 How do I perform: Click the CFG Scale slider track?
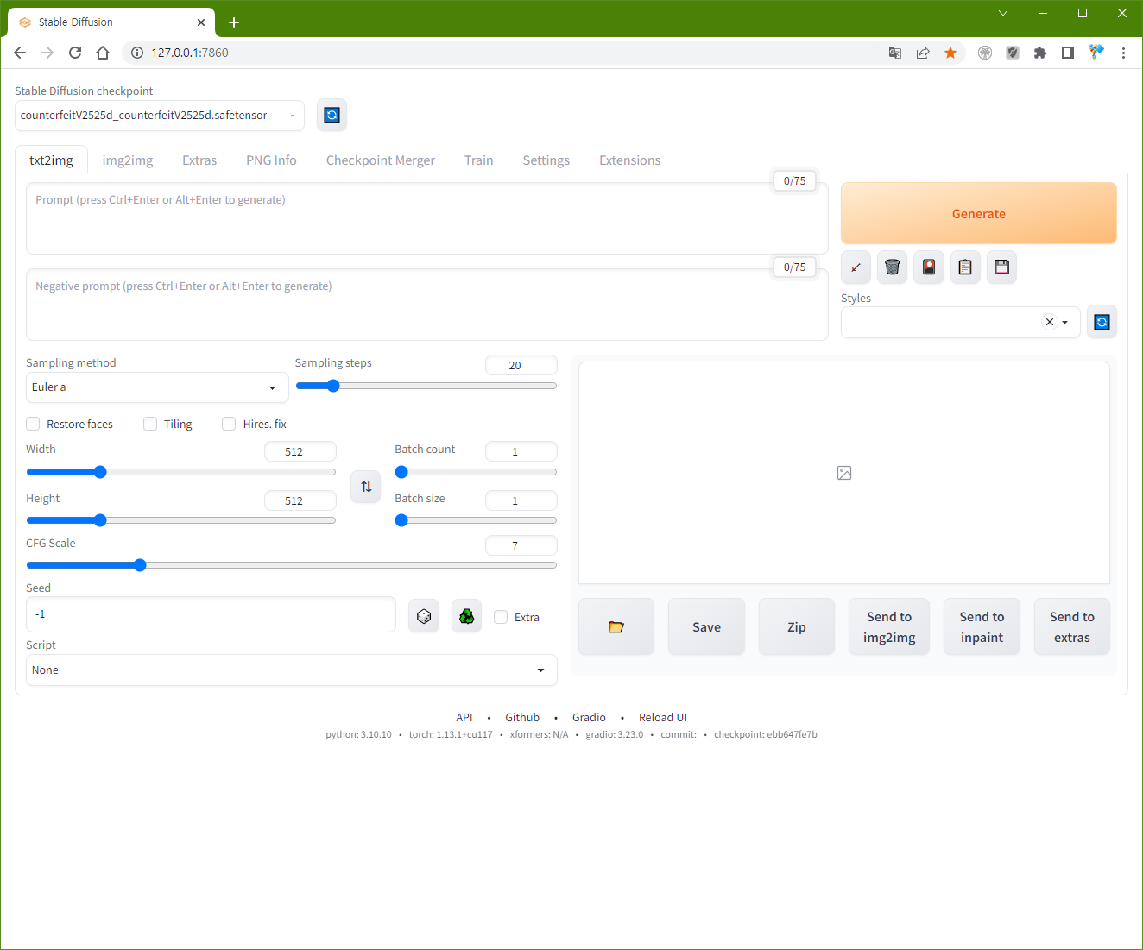[292, 565]
